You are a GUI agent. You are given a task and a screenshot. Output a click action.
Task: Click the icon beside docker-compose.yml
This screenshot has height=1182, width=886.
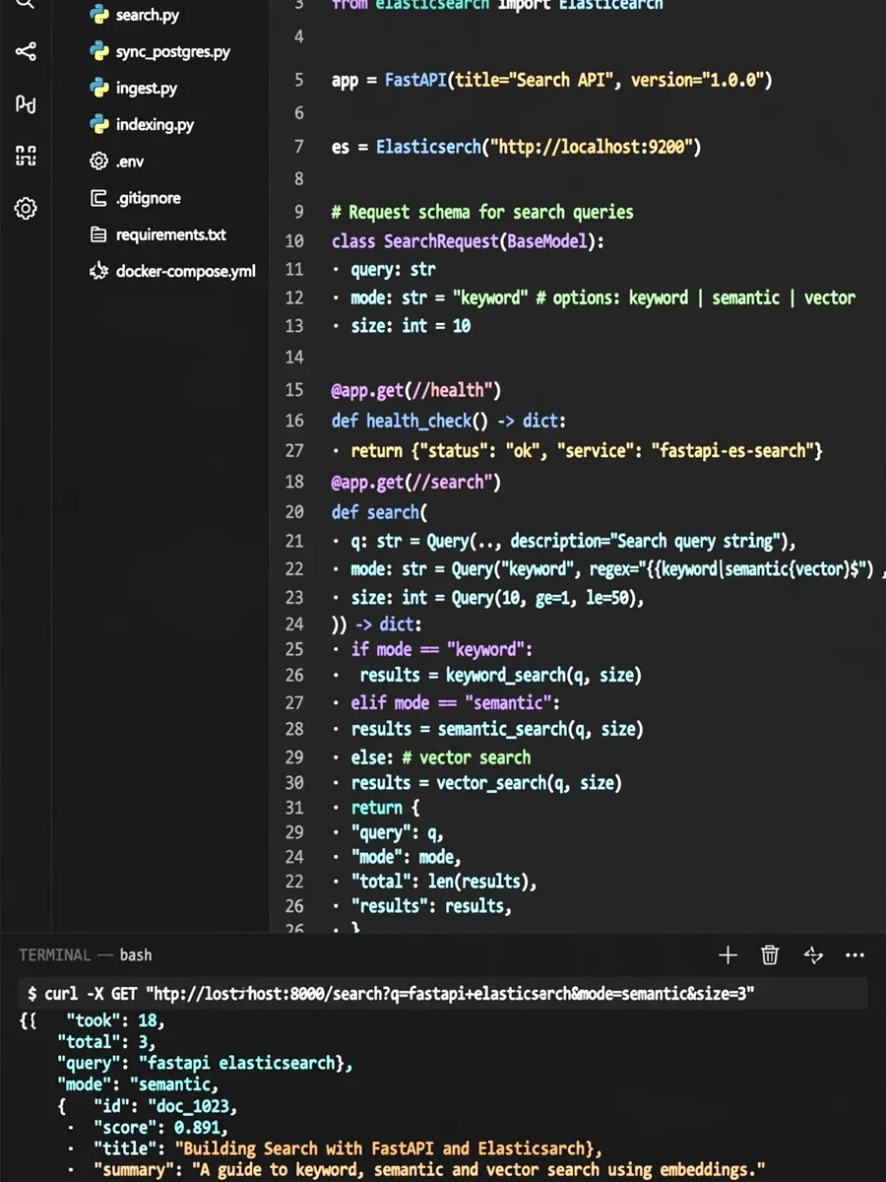pos(98,271)
